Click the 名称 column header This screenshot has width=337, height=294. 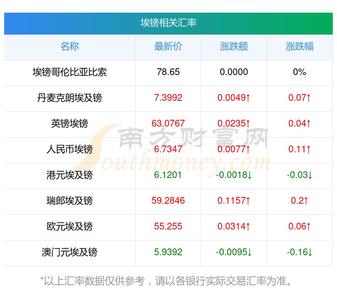coord(70,46)
